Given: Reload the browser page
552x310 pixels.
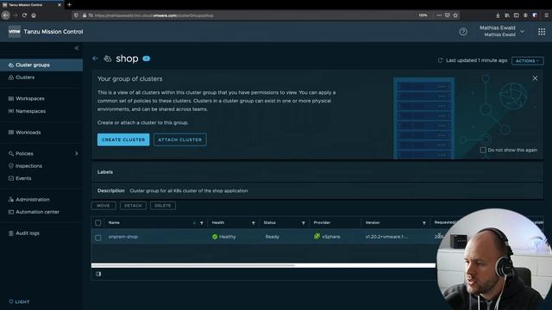Looking at the screenshot, I should pos(24,15).
